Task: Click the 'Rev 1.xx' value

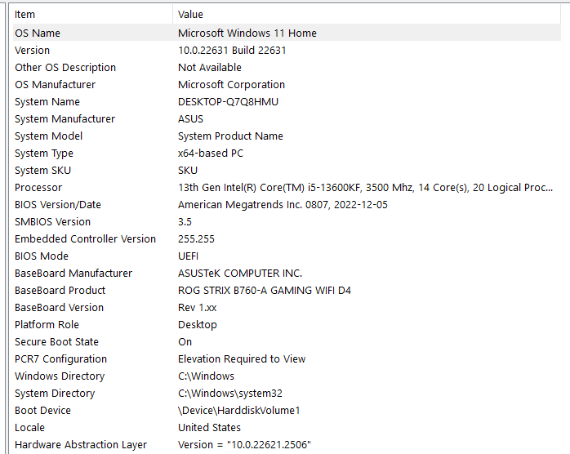Action: click(197, 308)
